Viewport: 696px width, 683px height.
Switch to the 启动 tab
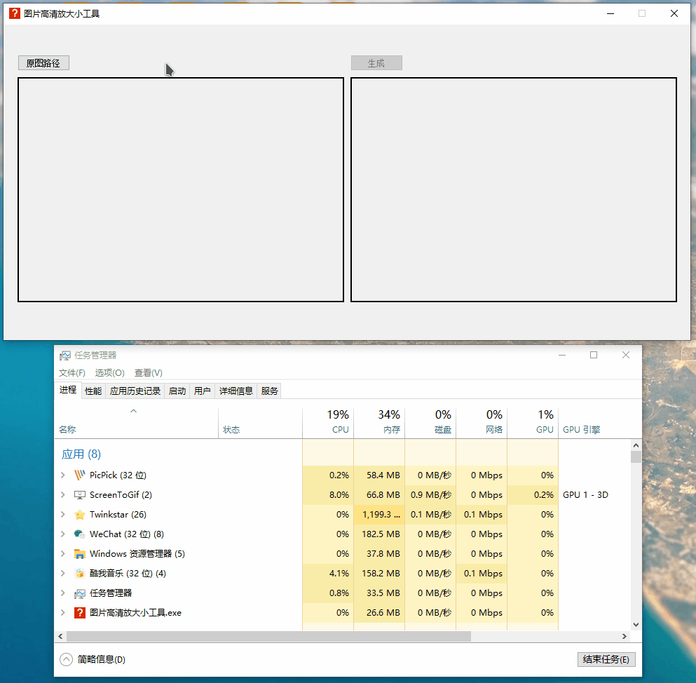point(177,391)
